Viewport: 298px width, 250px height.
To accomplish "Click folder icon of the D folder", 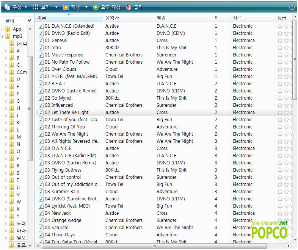I will point(11,79).
